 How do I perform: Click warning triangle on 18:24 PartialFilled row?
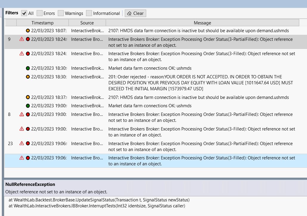click(22, 39)
